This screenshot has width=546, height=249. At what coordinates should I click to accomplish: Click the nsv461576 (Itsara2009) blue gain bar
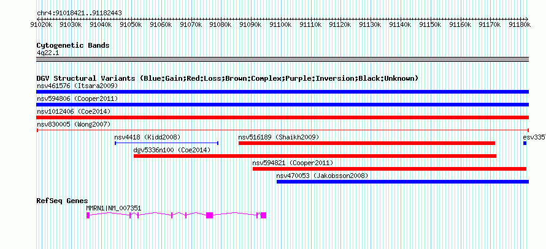point(282,92)
